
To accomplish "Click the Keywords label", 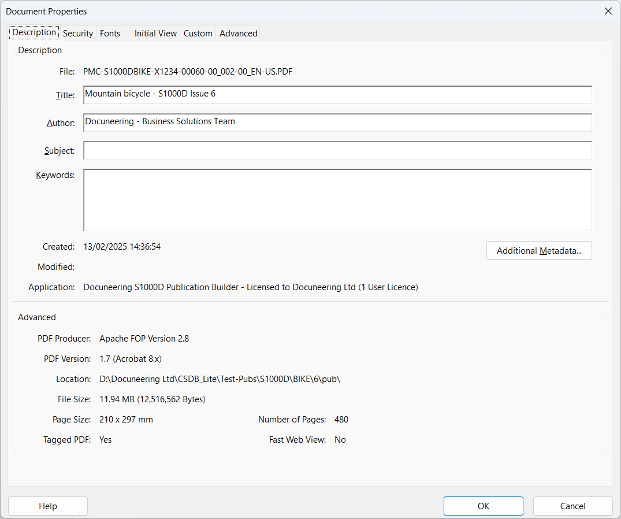I will click(x=55, y=175).
